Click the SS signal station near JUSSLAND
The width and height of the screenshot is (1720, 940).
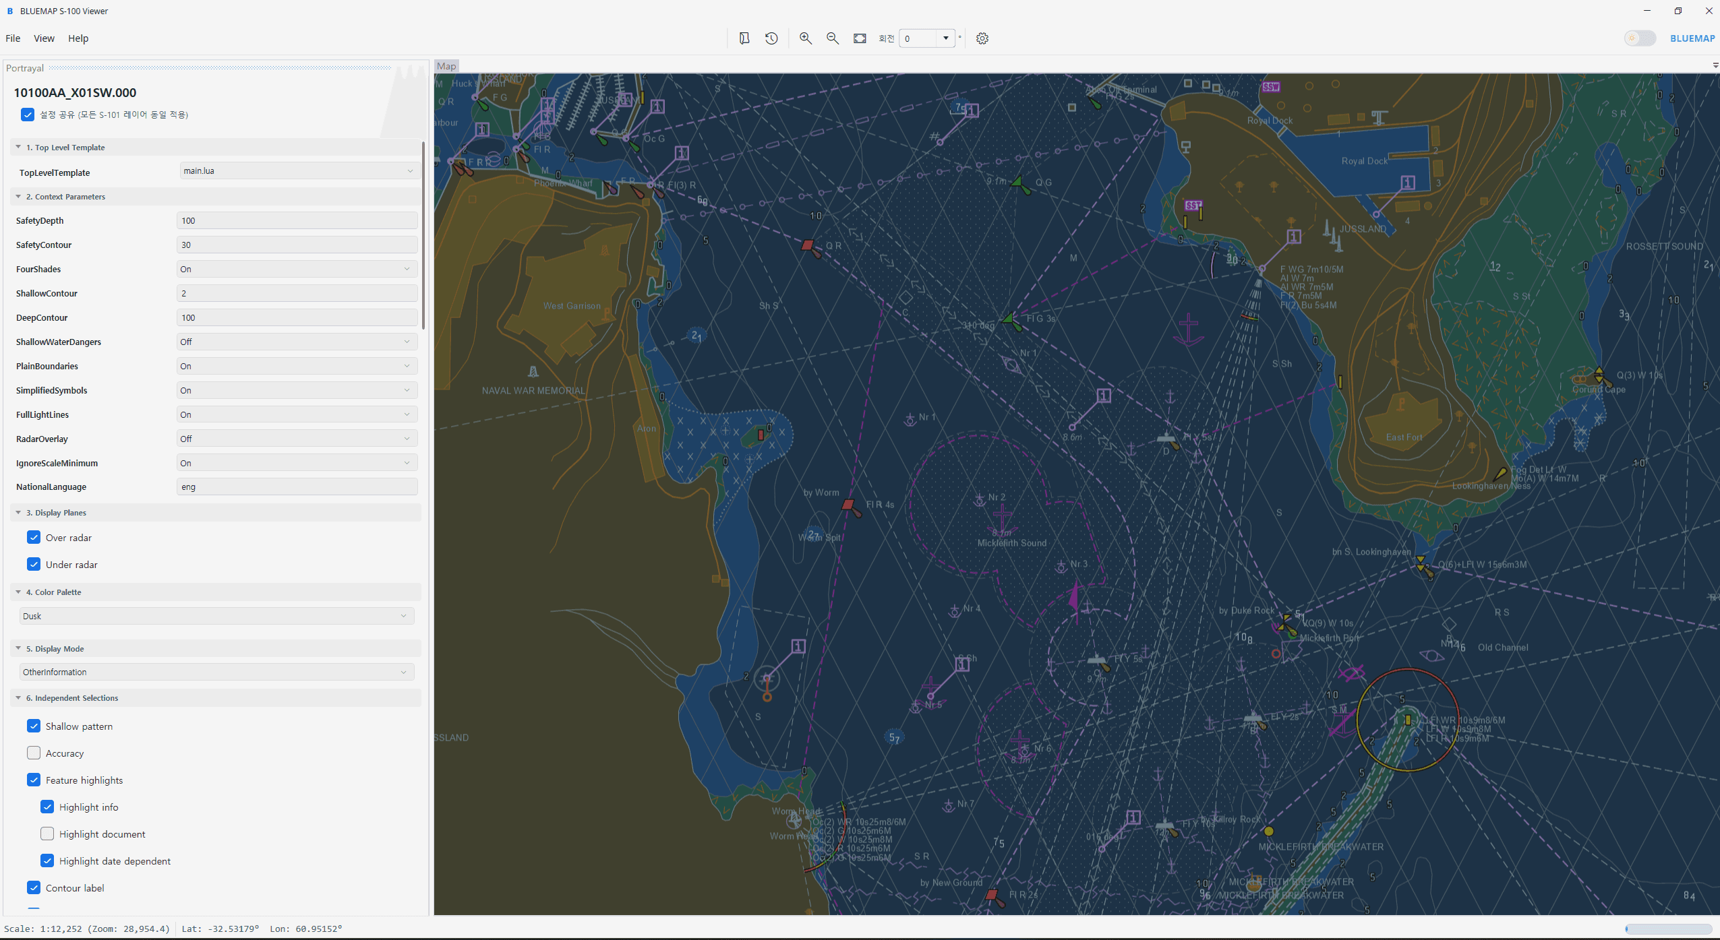[1193, 205]
